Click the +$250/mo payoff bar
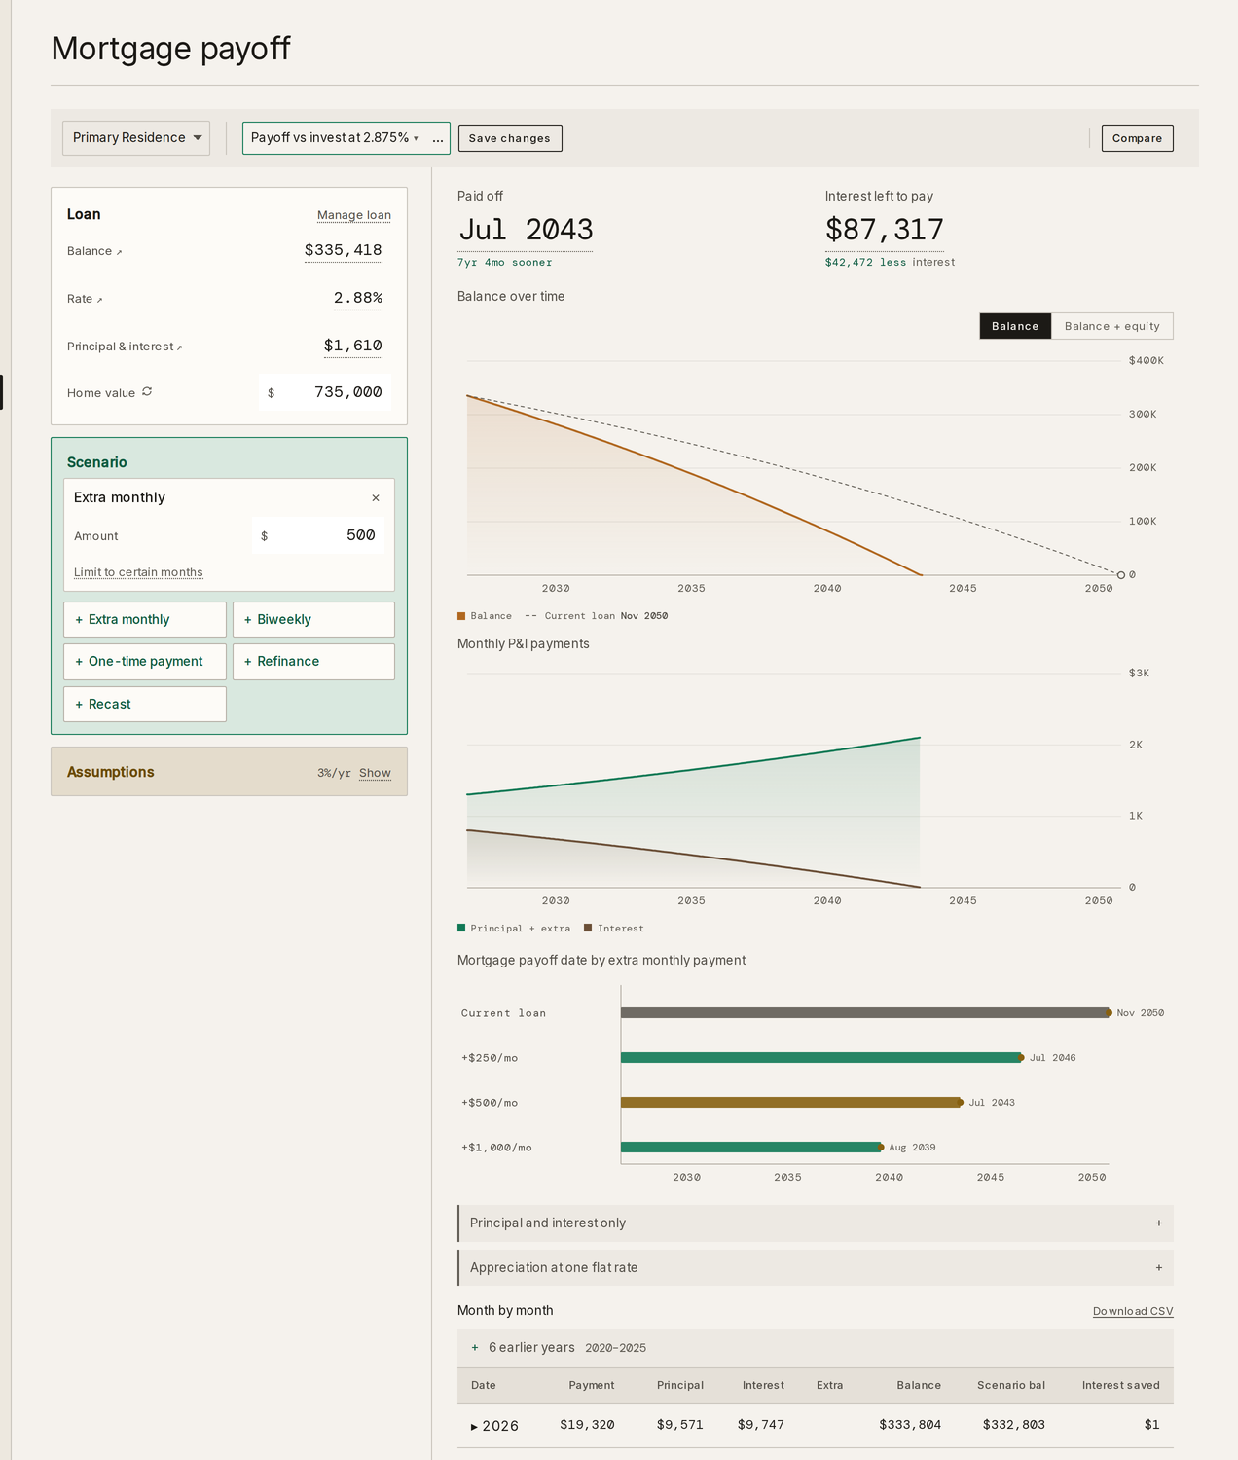This screenshot has width=1238, height=1460. (821, 1058)
